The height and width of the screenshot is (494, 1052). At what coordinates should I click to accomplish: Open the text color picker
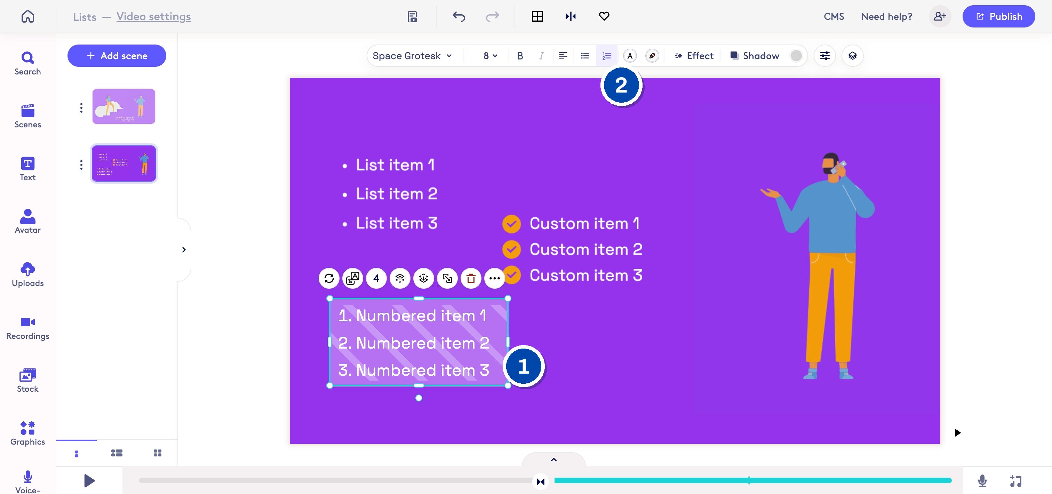[630, 56]
